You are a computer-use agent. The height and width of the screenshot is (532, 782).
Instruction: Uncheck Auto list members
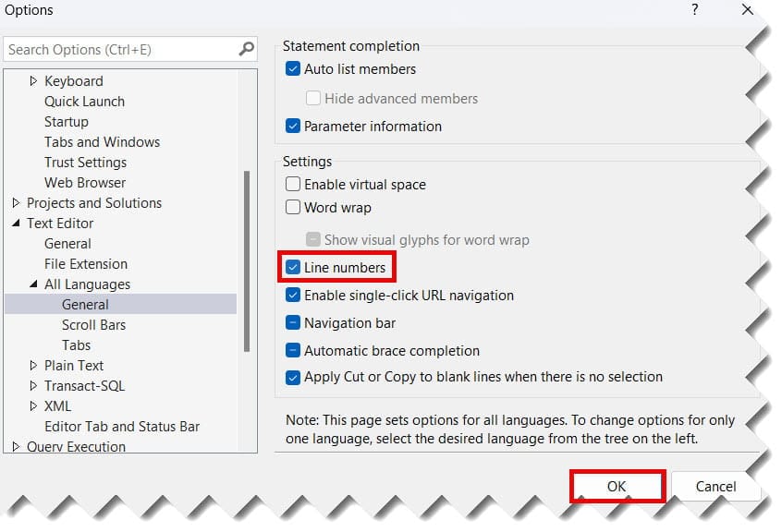point(293,68)
